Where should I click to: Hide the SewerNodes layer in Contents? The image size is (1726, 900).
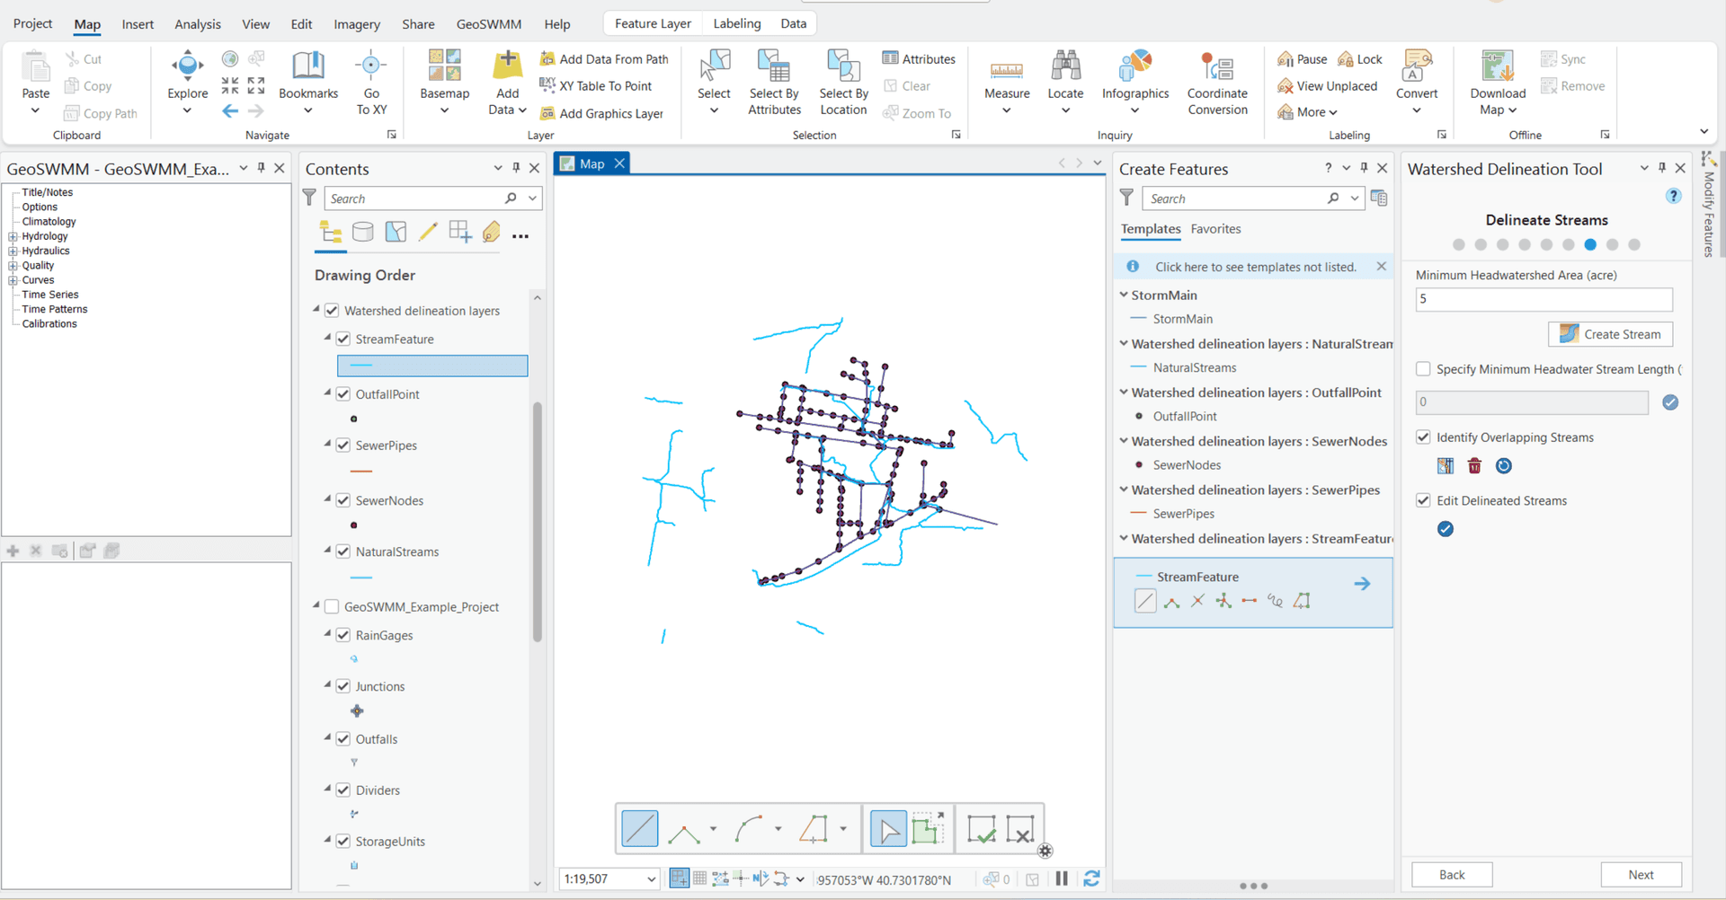343,500
